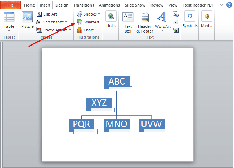Insert a SmartArt graphic
The width and height of the screenshot is (234, 168).
[x=88, y=22]
